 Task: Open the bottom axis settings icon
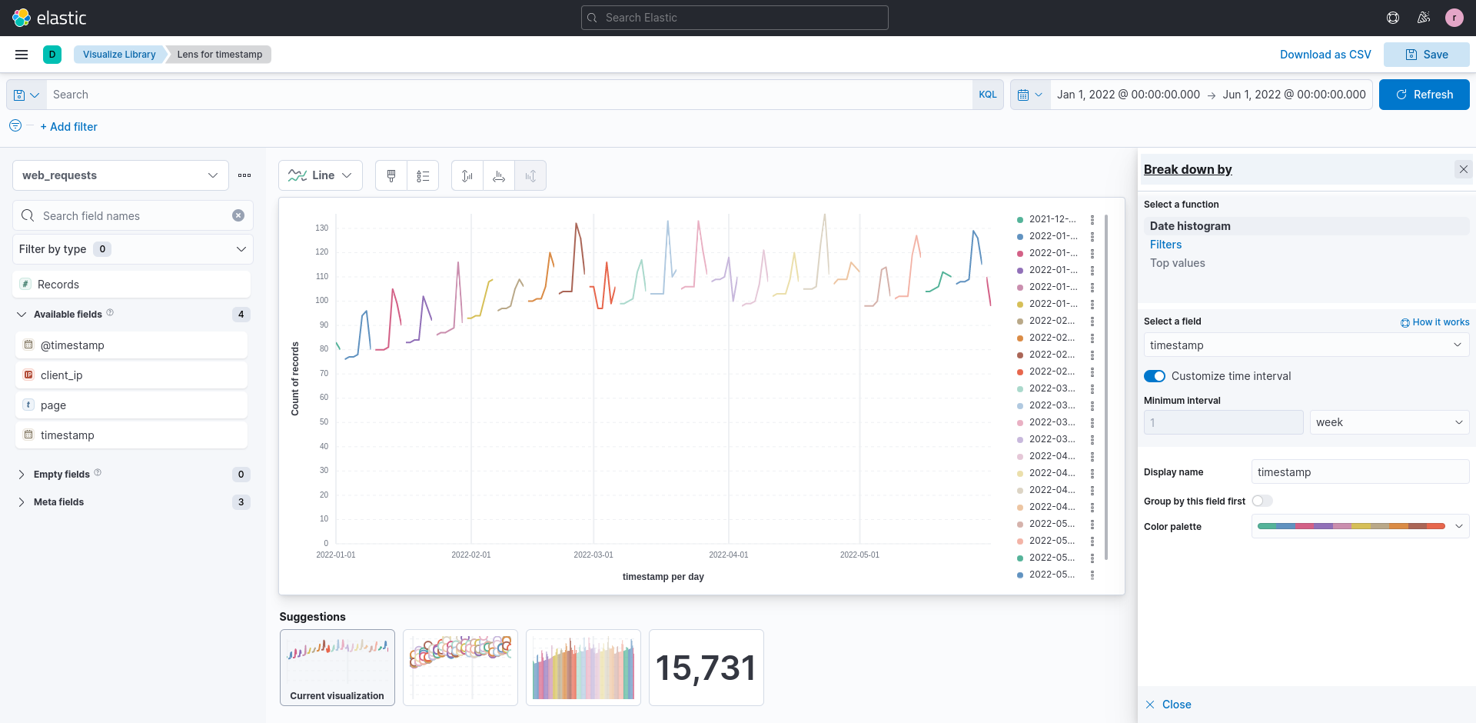(x=499, y=175)
